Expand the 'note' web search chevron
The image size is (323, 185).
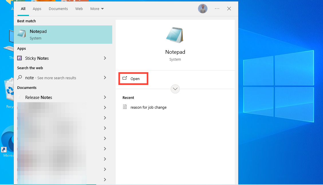click(105, 77)
